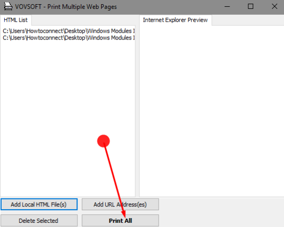
Task: Click the Delete Selected button
Action: 39,221
